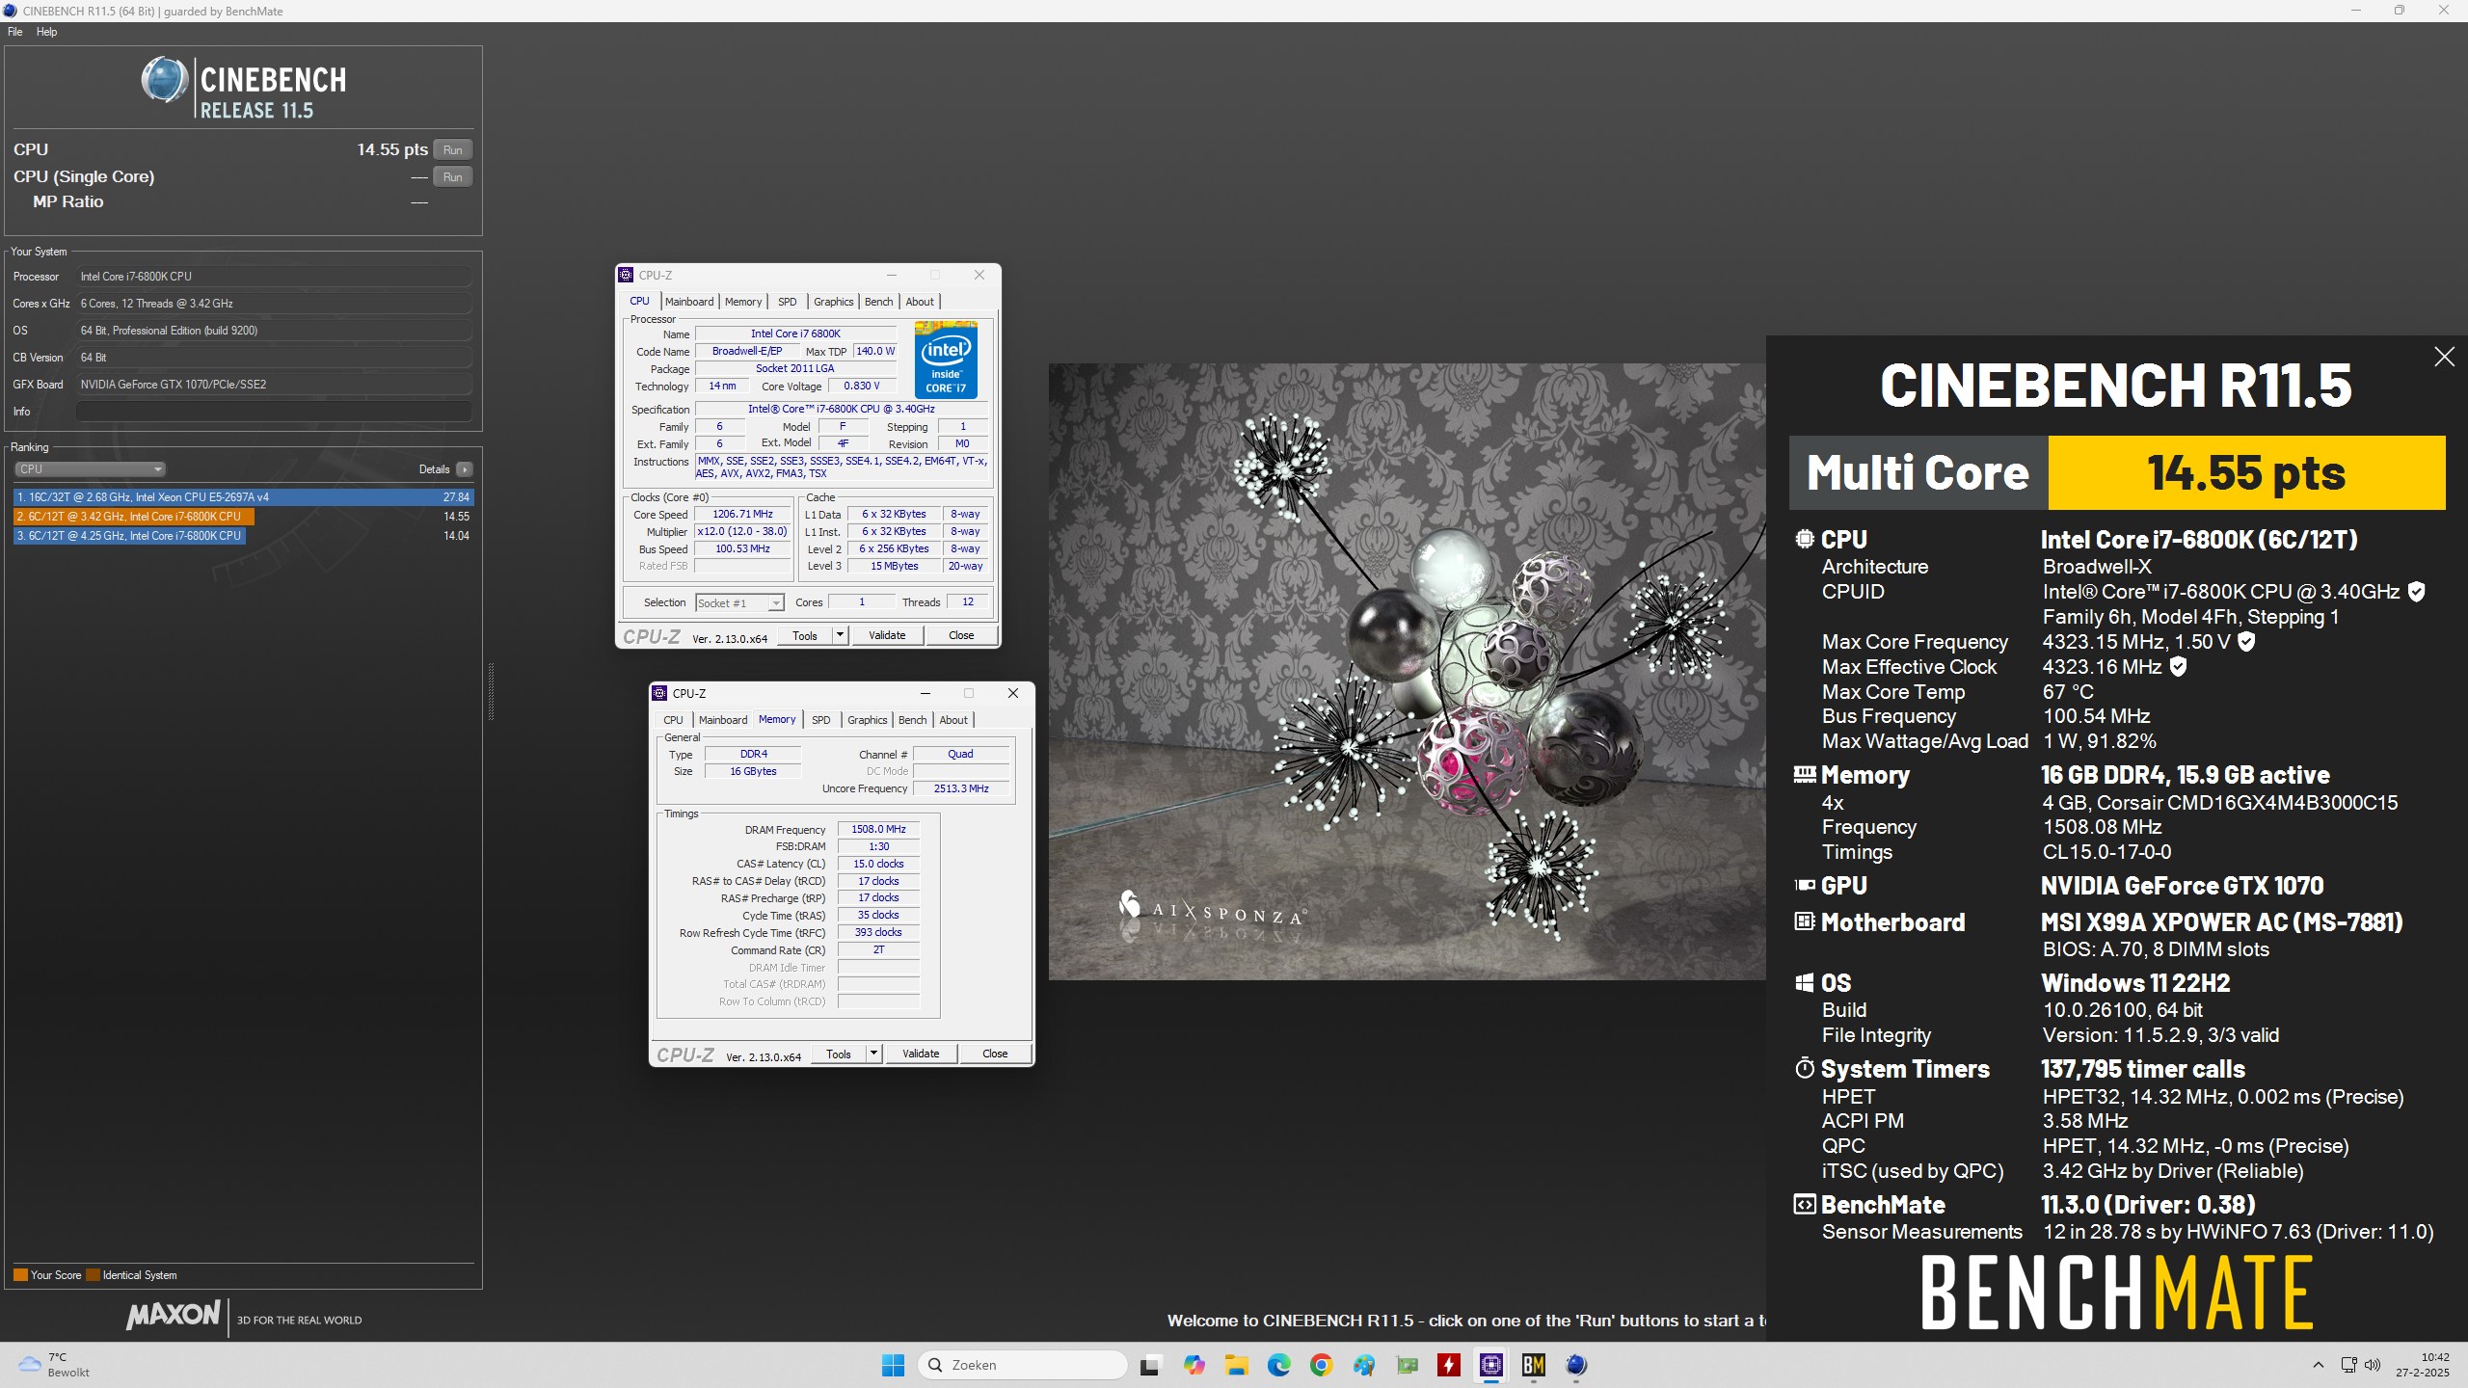
Task: Click Close button in bottom CPU-Z window
Action: [995, 1054]
